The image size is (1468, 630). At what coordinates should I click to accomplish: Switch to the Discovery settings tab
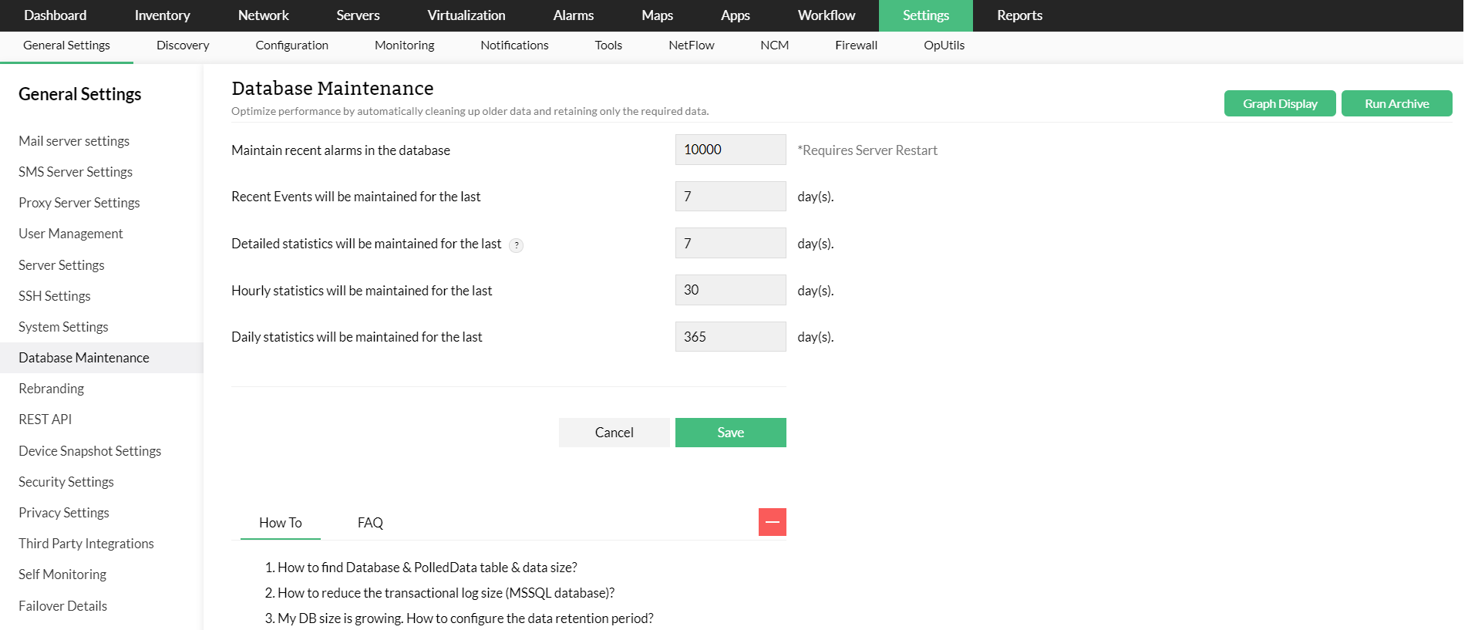[183, 45]
